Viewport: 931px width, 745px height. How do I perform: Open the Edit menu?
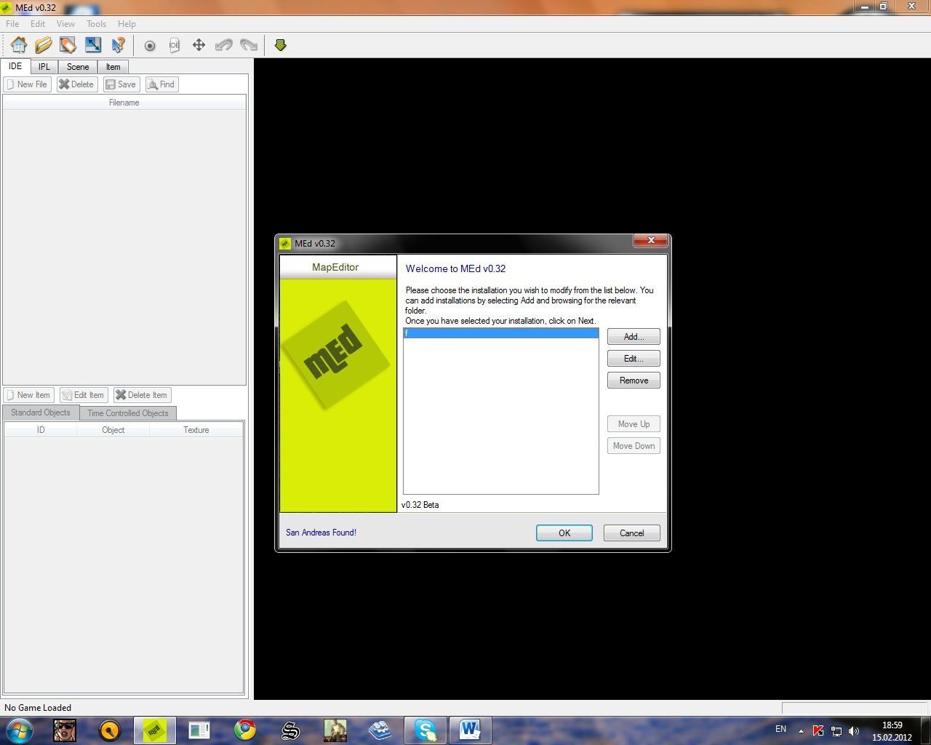tap(38, 24)
